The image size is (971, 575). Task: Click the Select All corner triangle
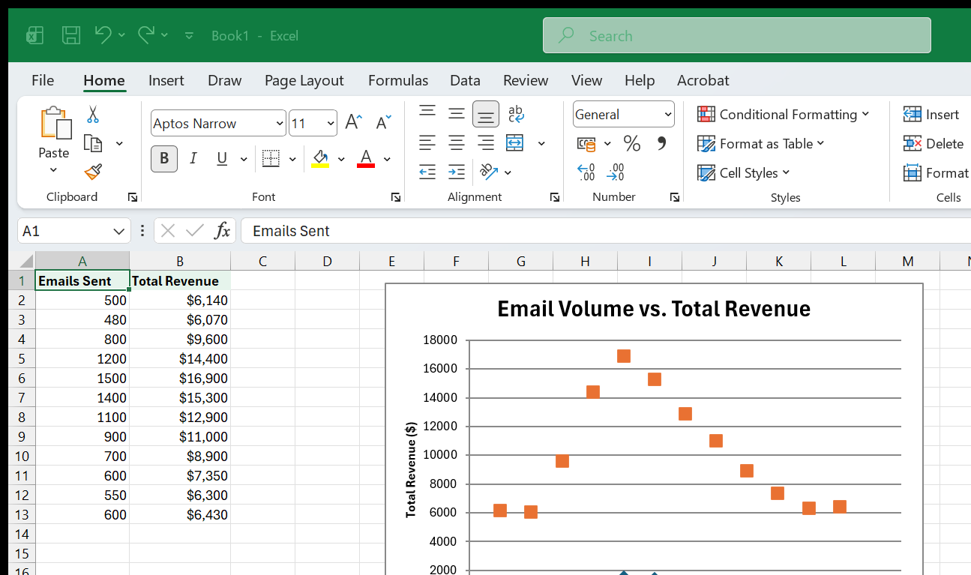click(x=25, y=261)
